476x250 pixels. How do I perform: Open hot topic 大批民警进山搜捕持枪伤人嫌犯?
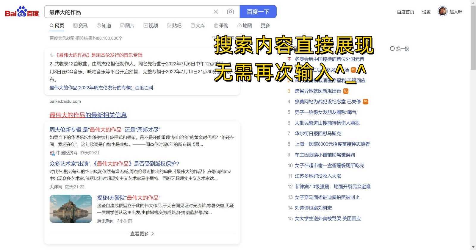[x=327, y=123]
